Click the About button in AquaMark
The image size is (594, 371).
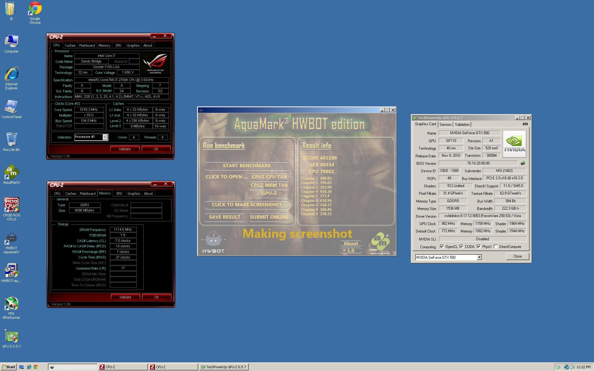coord(351,244)
